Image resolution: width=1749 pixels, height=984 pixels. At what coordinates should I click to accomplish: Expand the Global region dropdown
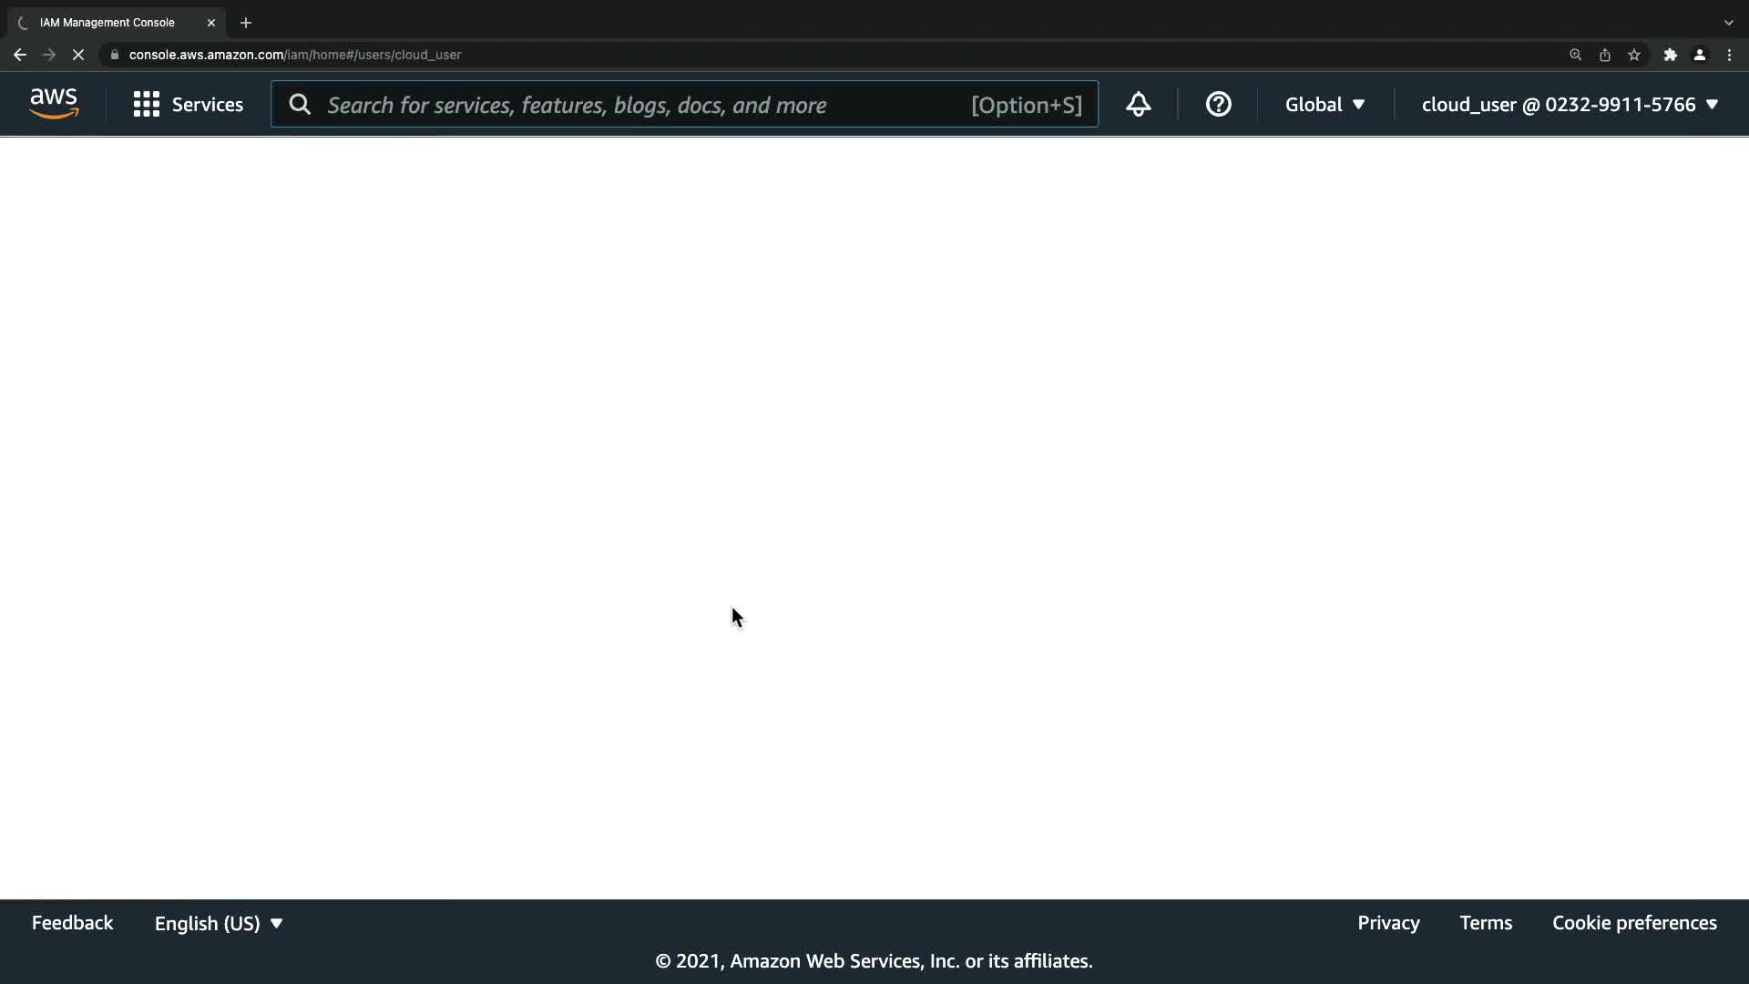[1325, 105]
